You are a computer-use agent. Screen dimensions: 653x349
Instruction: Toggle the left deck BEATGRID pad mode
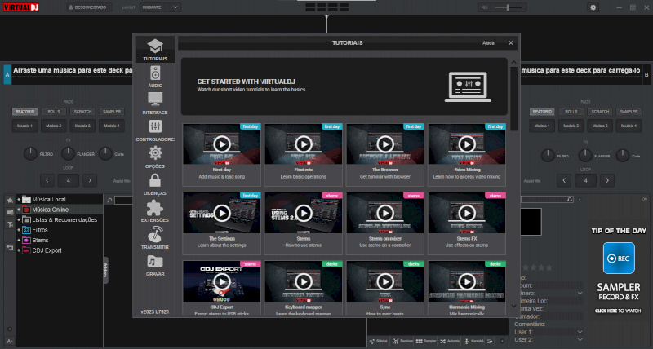tap(25, 112)
